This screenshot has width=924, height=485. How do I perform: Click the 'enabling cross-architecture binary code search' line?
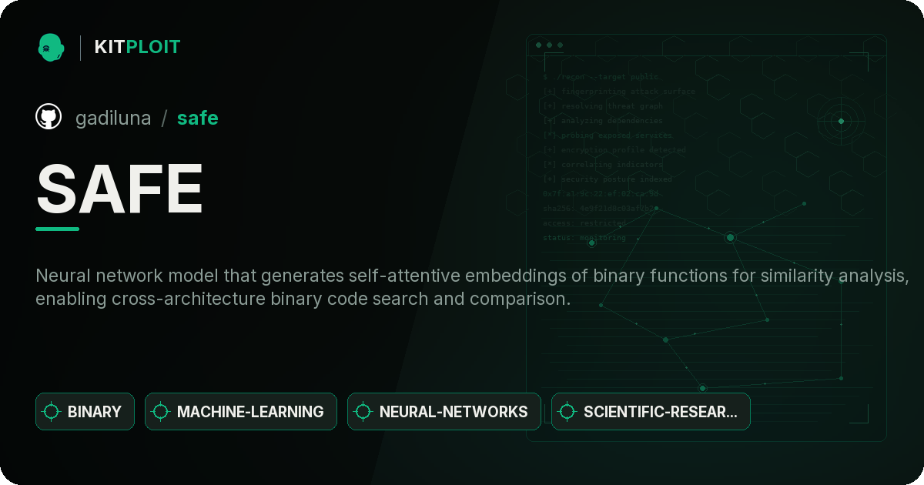click(303, 299)
